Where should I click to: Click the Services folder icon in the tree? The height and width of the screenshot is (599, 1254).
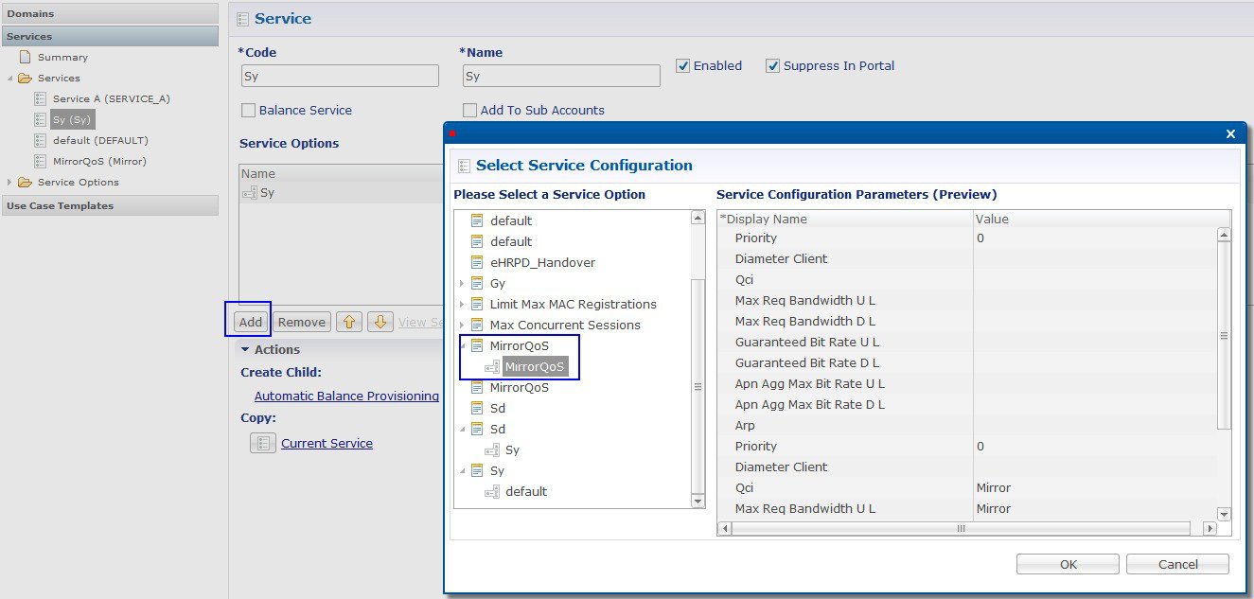click(x=25, y=78)
